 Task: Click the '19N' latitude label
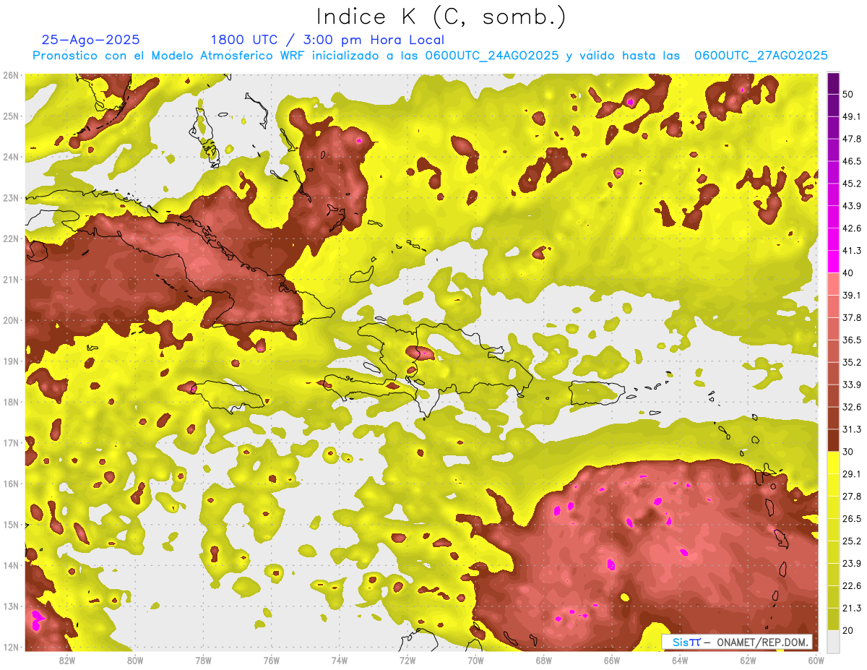click(x=11, y=361)
